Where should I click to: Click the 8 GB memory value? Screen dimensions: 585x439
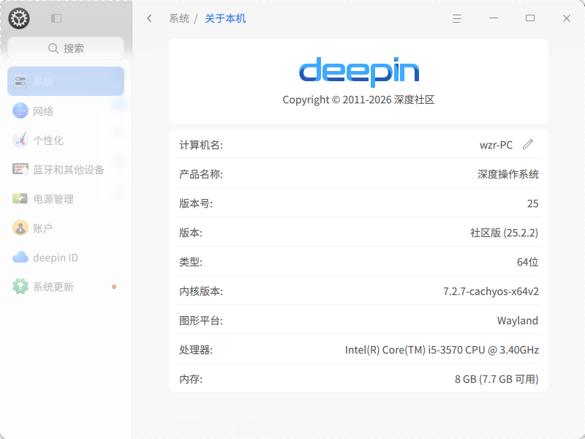pyautogui.click(x=497, y=379)
